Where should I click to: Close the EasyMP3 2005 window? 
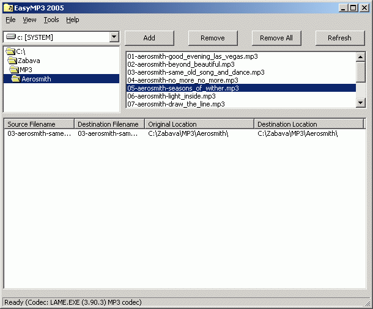364,8
